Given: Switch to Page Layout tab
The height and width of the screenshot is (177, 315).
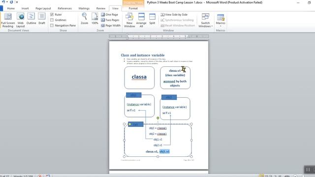Looking at the screenshot, I should (43, 8).
